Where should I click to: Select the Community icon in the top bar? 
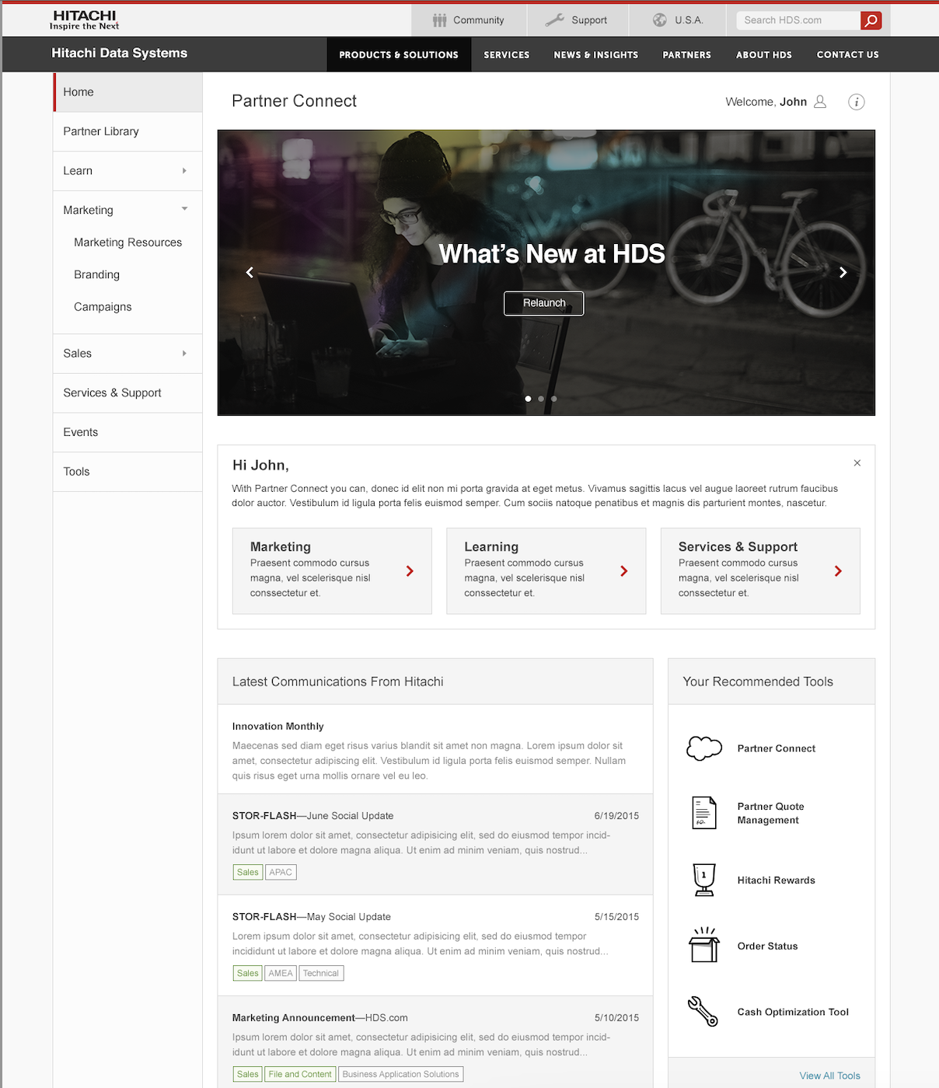tap(440, 20)
